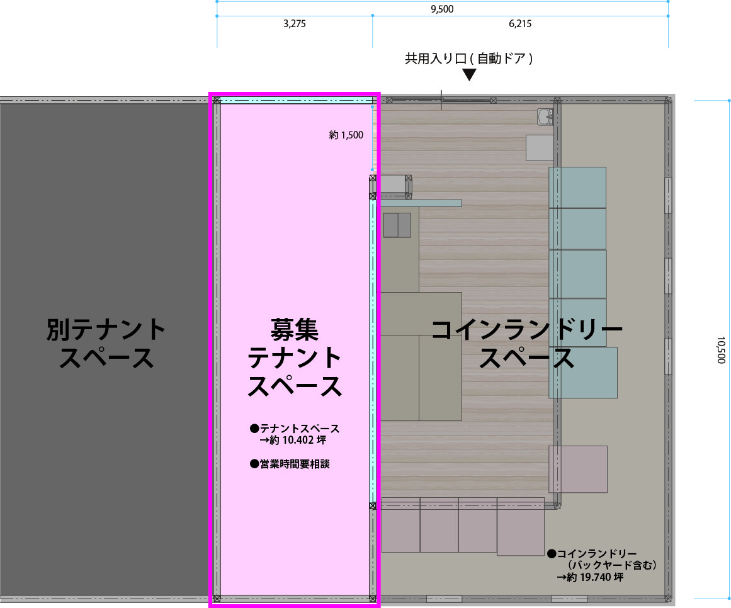Click the 別テナントスペース heading
731x608 pixels.
click(x=106, y=344)
